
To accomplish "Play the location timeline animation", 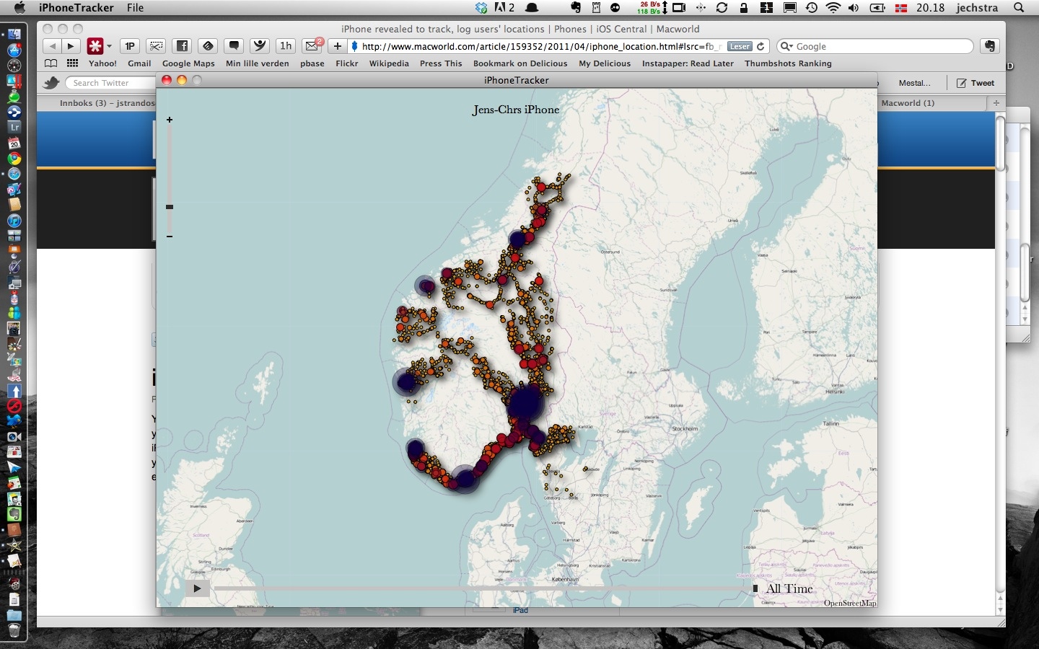I will 197,588.
